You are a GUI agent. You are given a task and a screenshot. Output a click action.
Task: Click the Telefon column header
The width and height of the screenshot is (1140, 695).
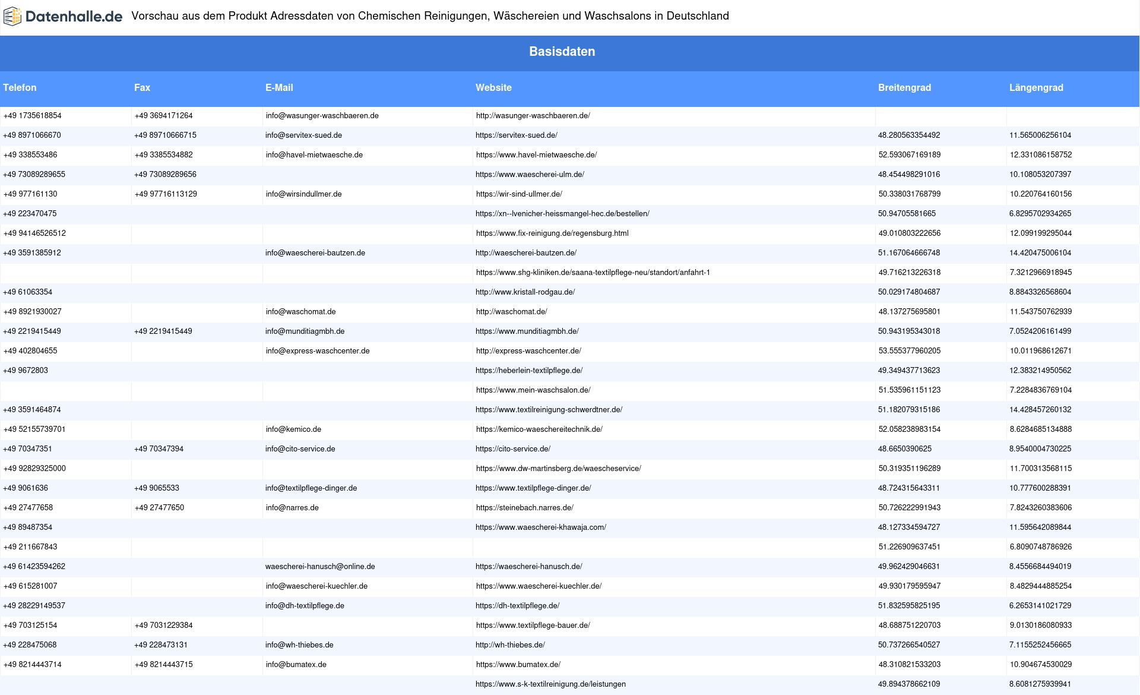[20, 88]
